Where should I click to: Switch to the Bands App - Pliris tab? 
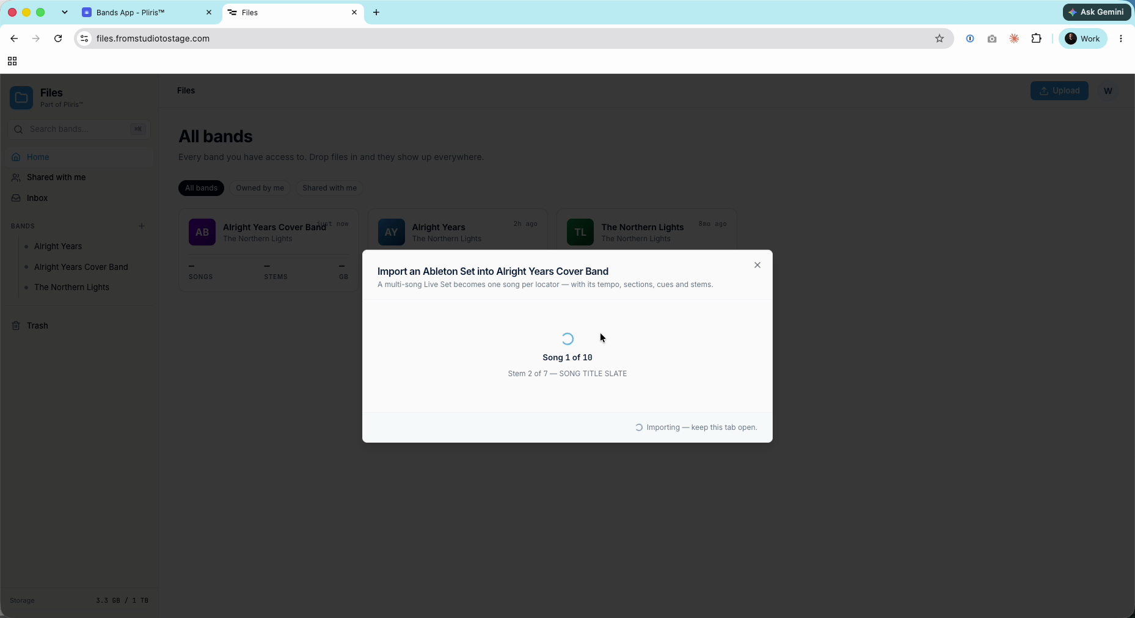coord(147,12)
